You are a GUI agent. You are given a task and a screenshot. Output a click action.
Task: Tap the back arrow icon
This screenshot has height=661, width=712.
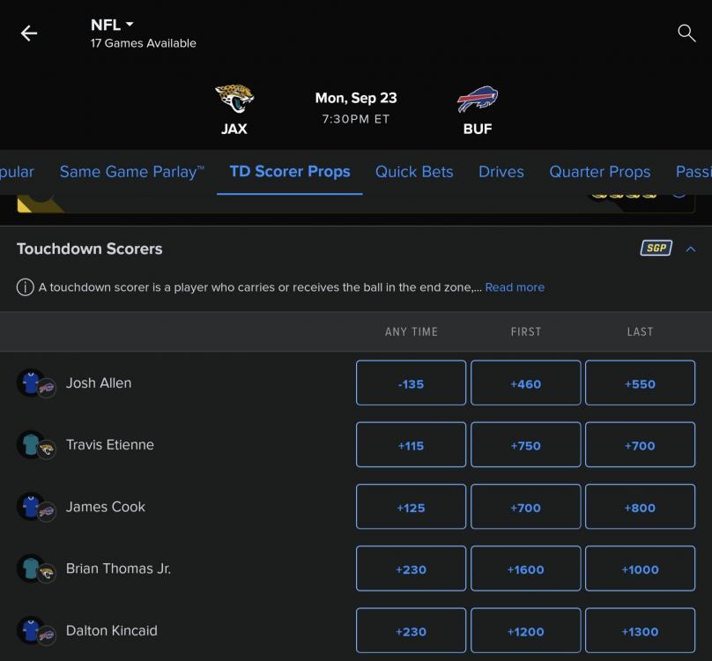[29, 33]
